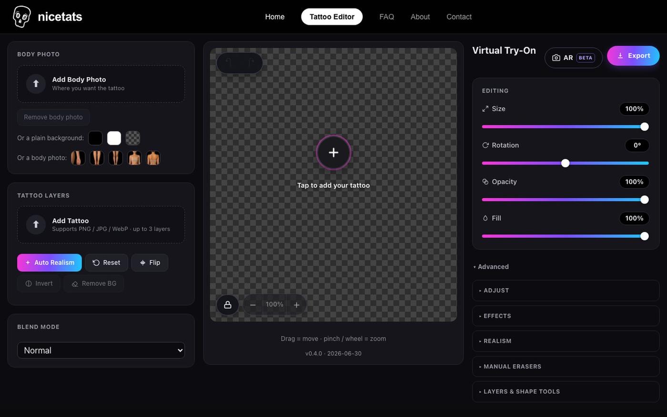Click the Add Body Photo upload arrow icon
The image size is (667, 417).
pyautogui.click(x=36, y=84)
